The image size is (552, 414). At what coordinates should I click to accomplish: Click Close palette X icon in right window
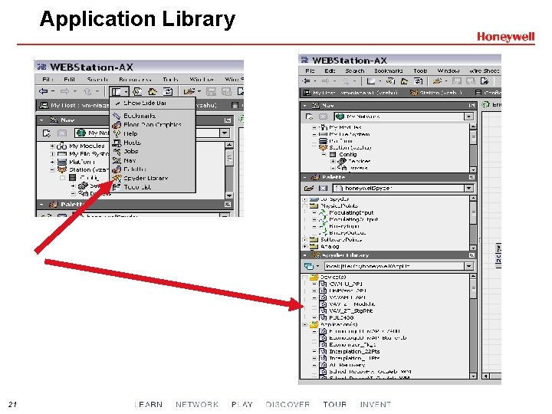point(323,189)
